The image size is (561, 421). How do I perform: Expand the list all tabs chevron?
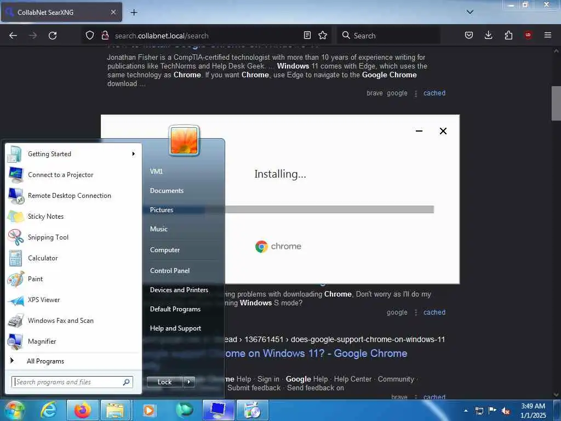click(x=470, y=12)
